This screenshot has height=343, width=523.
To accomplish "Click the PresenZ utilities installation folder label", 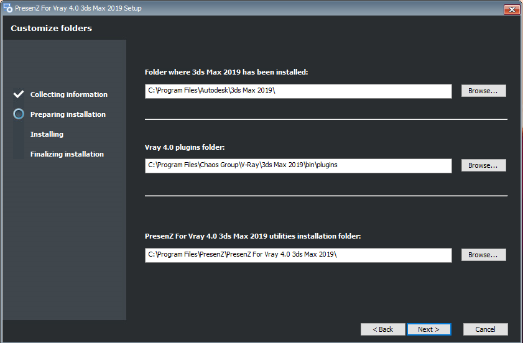I will (x=253, y=236).
